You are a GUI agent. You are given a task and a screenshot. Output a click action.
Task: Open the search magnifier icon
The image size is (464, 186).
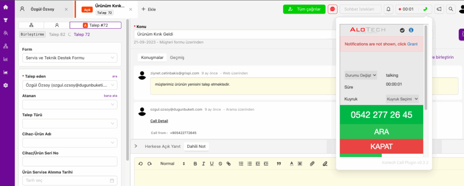[451, 9]
